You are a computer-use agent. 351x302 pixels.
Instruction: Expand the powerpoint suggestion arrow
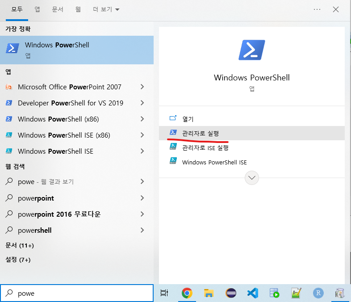point(142,198)
